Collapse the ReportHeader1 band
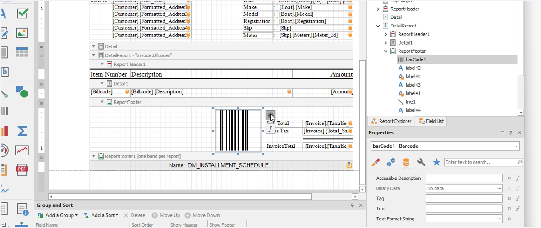Viewport: 541px width, 228px height. 102,64
